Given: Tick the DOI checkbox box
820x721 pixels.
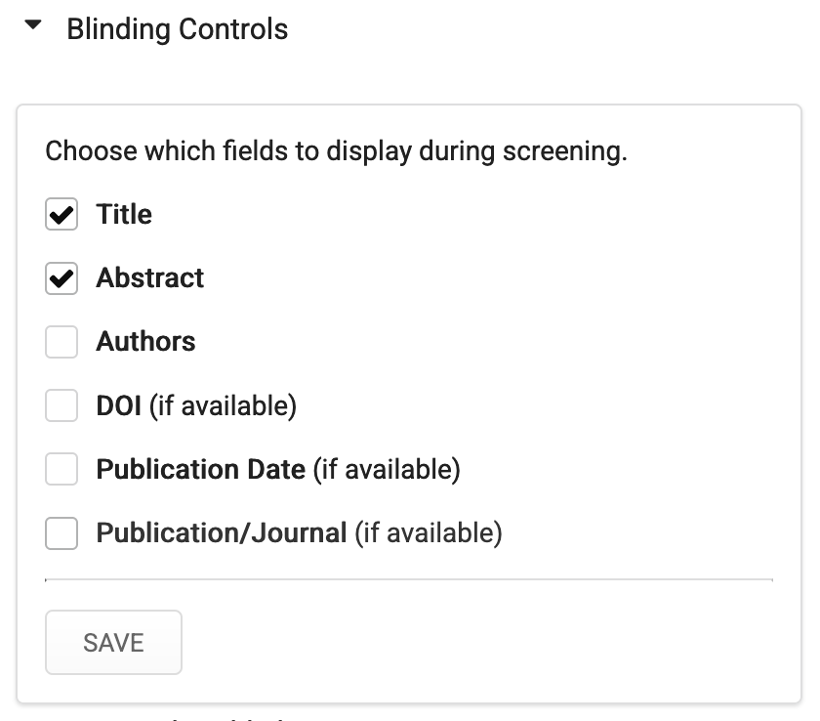Looking at the screenshot, I should pos(61,405).
